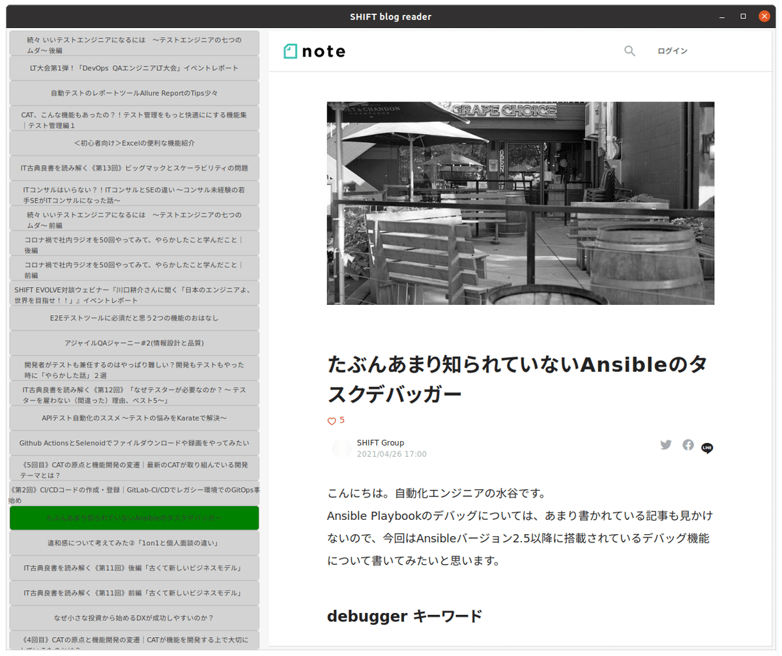Open コロナ禍で社内ラジオ 前編 article

pos(134,268)
